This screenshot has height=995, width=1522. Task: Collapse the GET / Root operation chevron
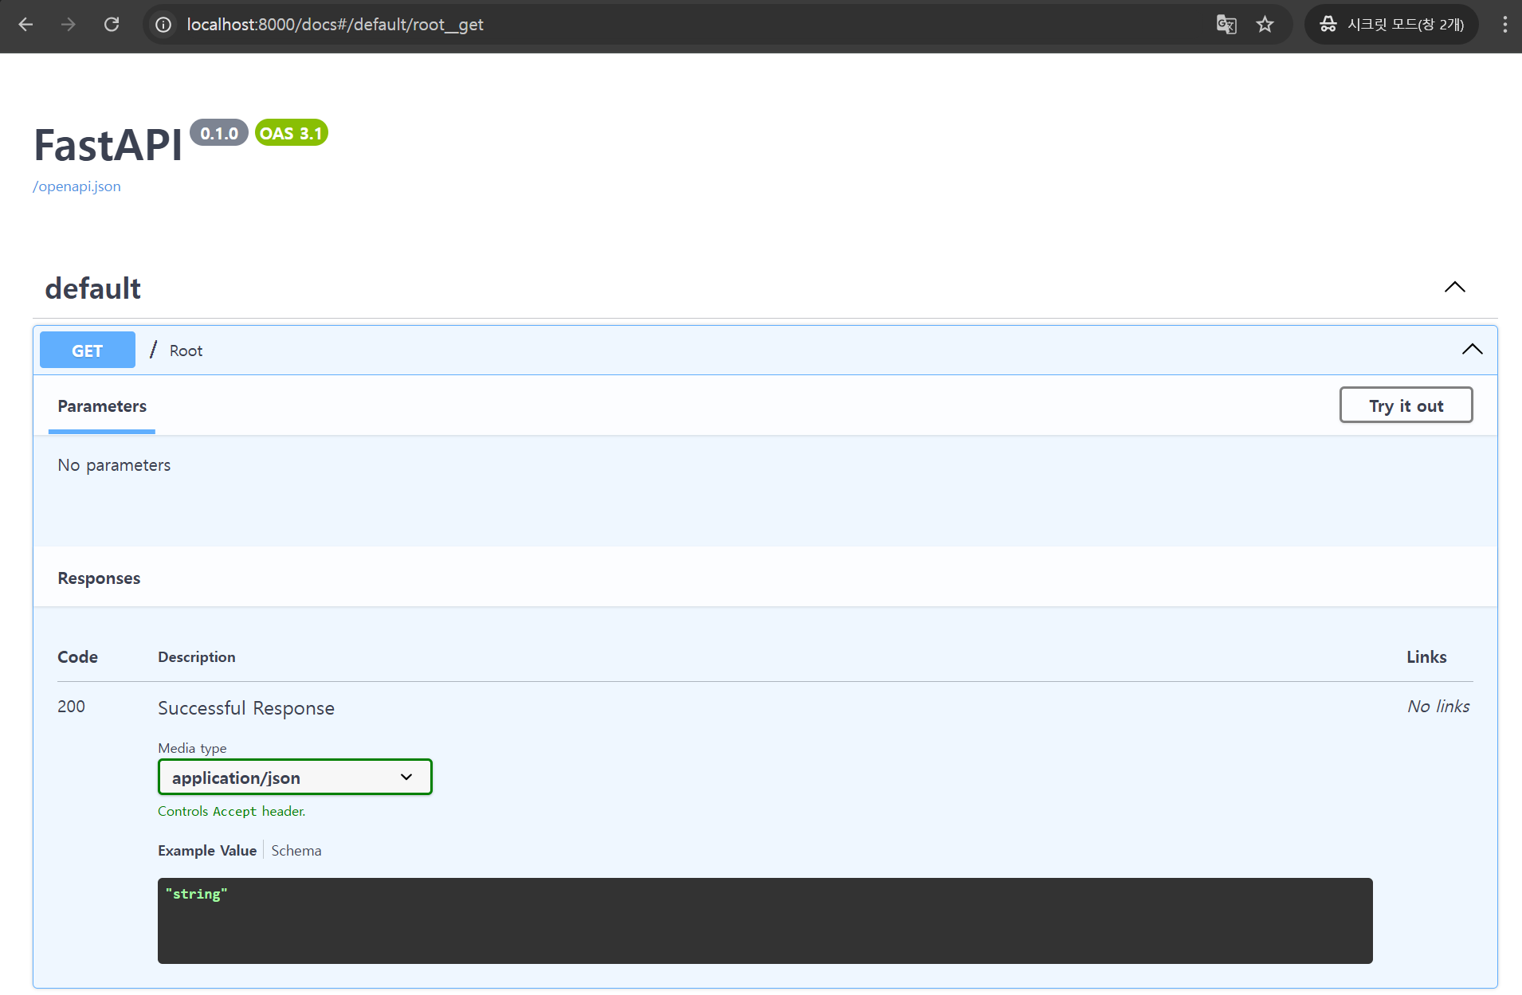point(1473,350)
